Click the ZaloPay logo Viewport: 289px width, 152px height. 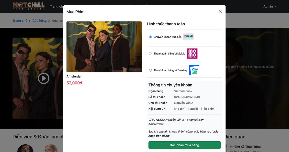click(194, 70)
